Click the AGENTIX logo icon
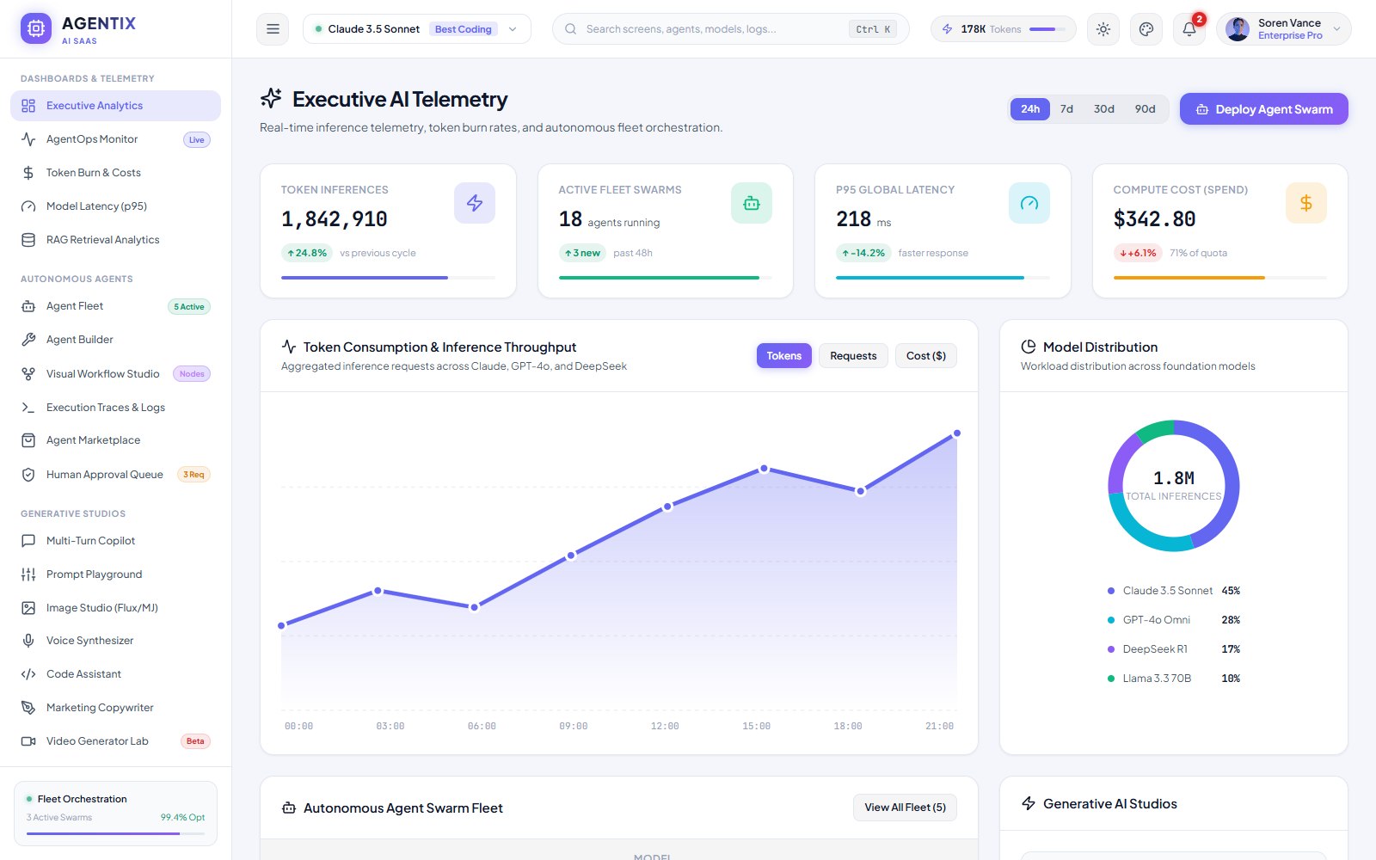This screenshot has height=860, width=1376. tap(35, 29)
